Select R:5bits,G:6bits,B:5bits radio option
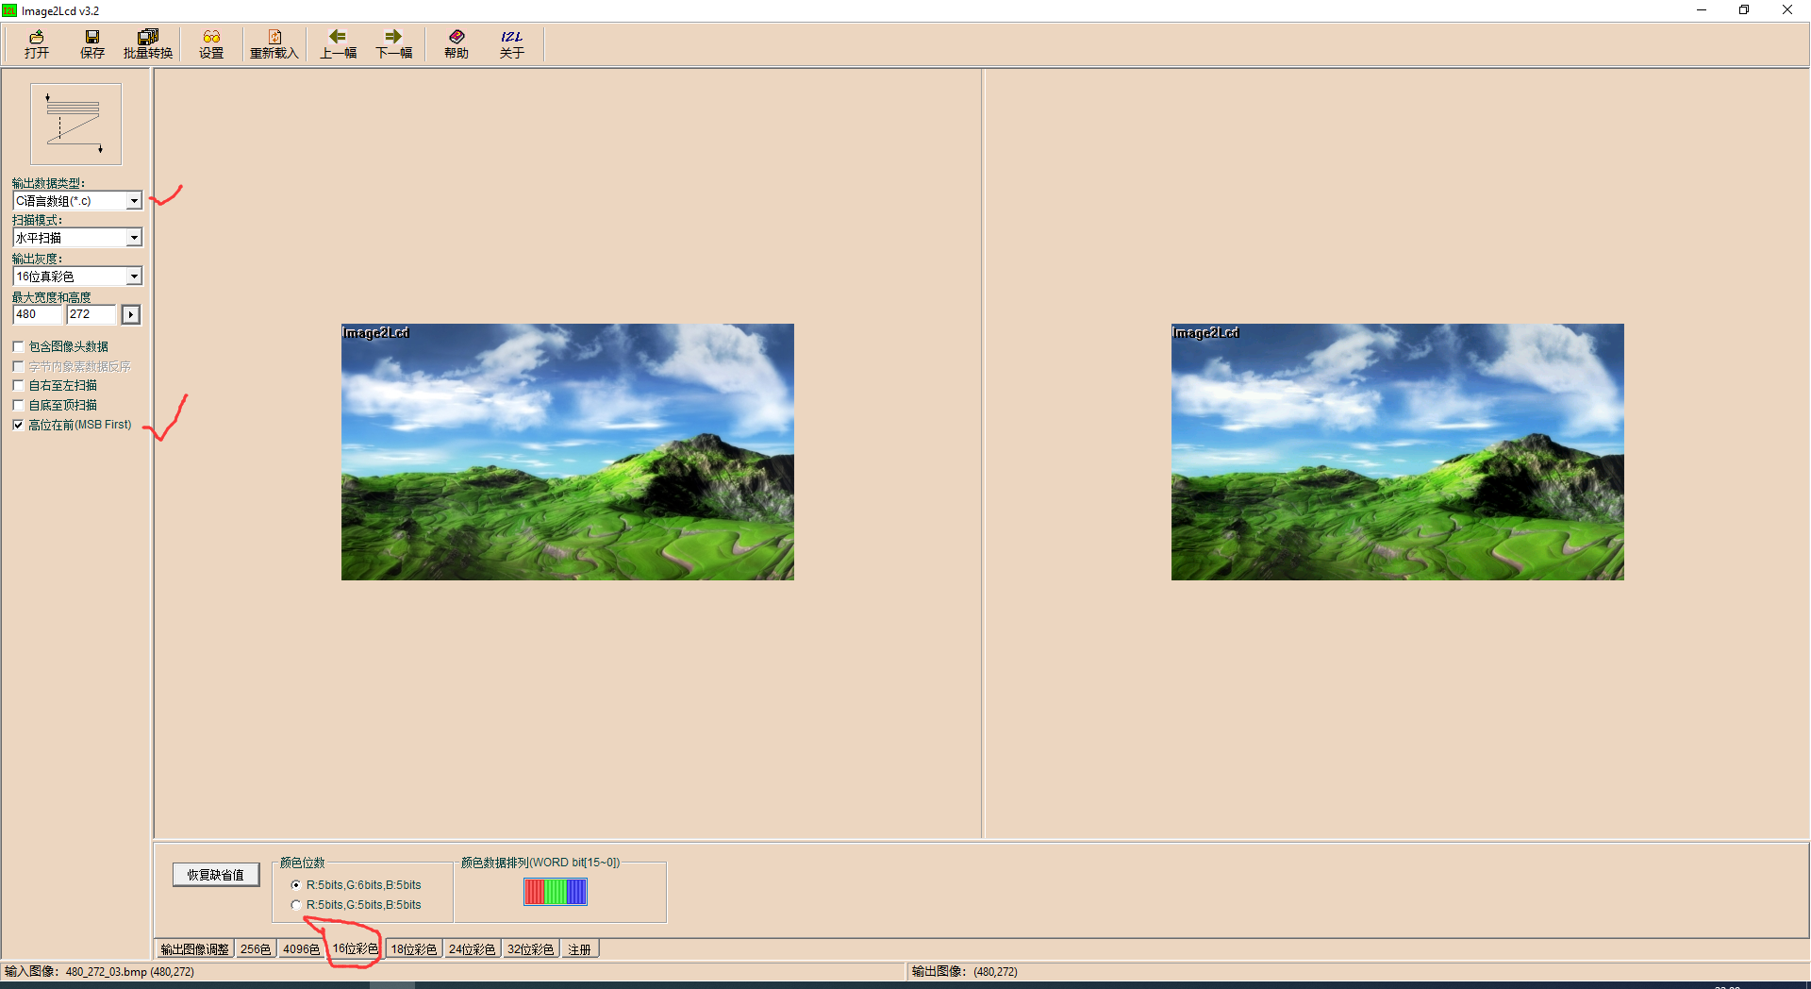1811x989 pixels. coord(296,885)
